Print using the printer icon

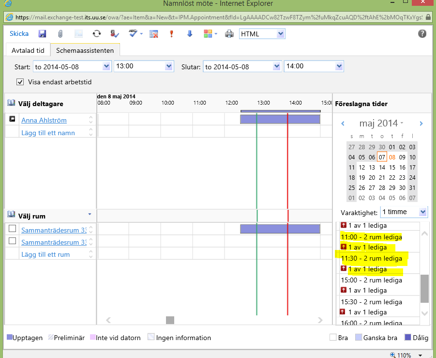(229, 34)
